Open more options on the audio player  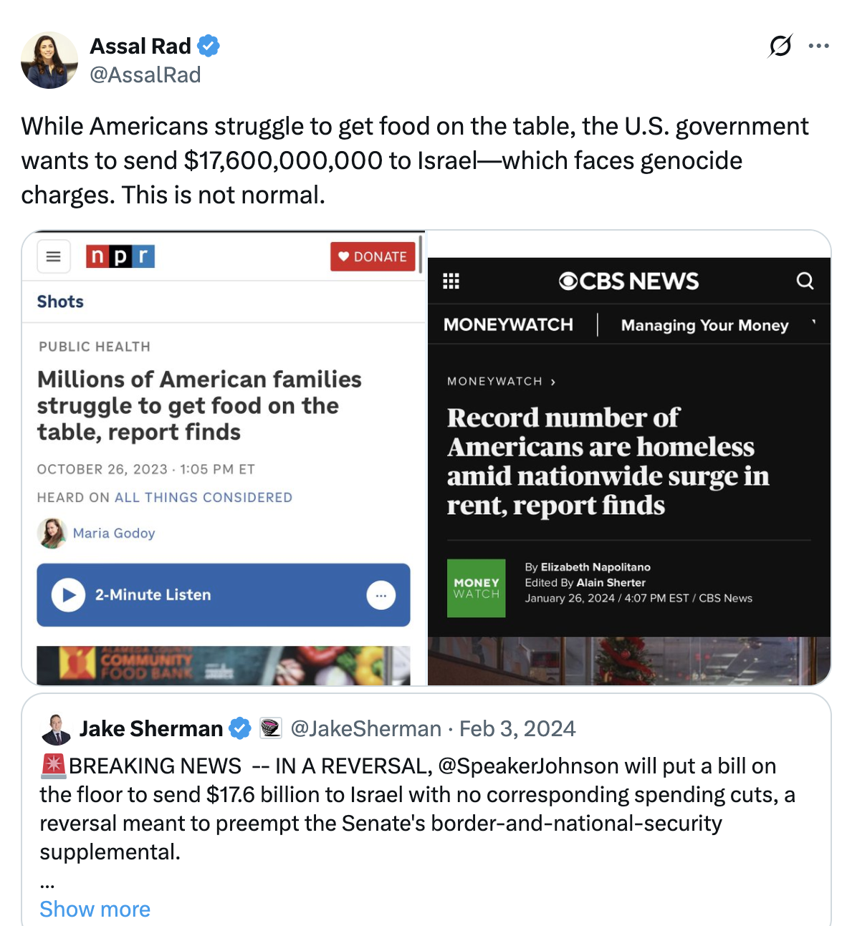(381, 595)
